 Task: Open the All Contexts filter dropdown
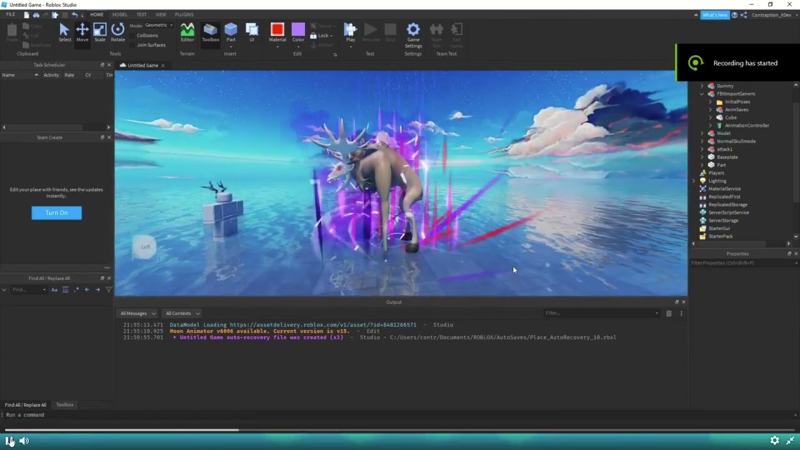(182, 313)
